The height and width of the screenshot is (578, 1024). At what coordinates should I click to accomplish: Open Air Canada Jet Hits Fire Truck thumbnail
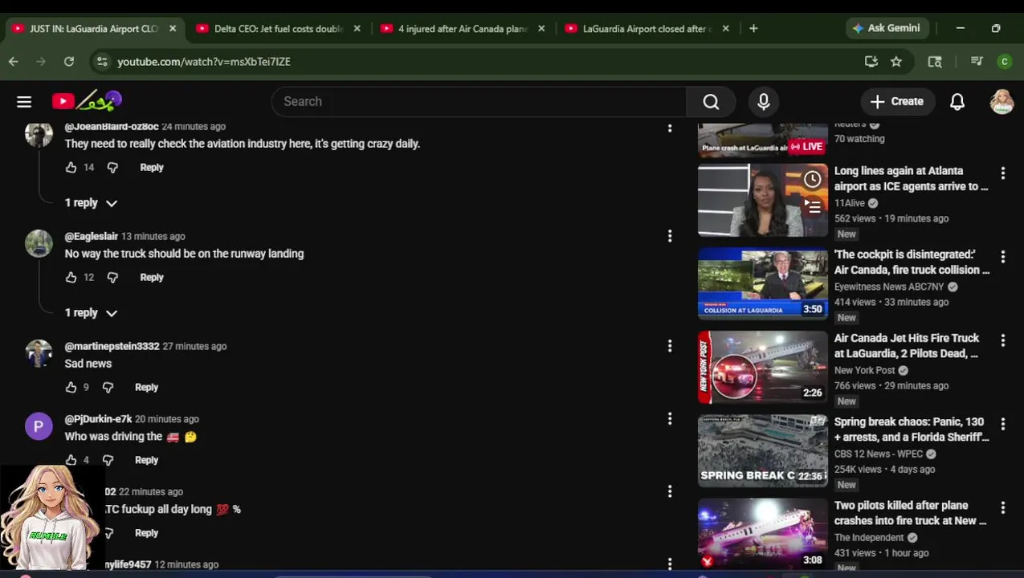(762, 368)
